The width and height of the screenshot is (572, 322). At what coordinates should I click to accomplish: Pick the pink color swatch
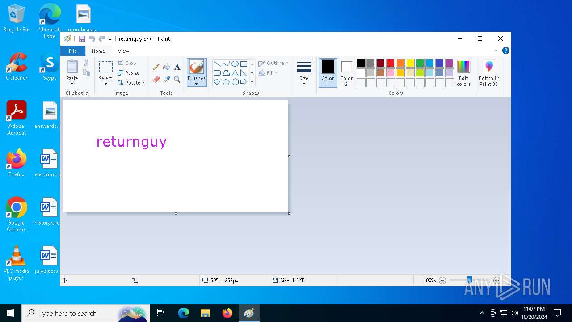coord(391,73)
